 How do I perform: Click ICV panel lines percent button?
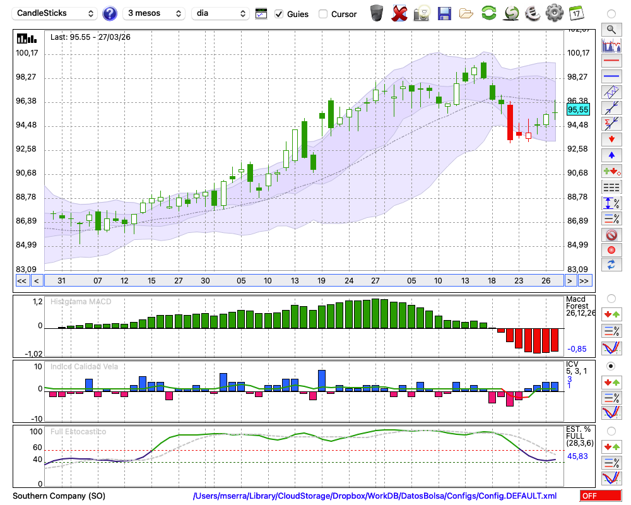611,398
